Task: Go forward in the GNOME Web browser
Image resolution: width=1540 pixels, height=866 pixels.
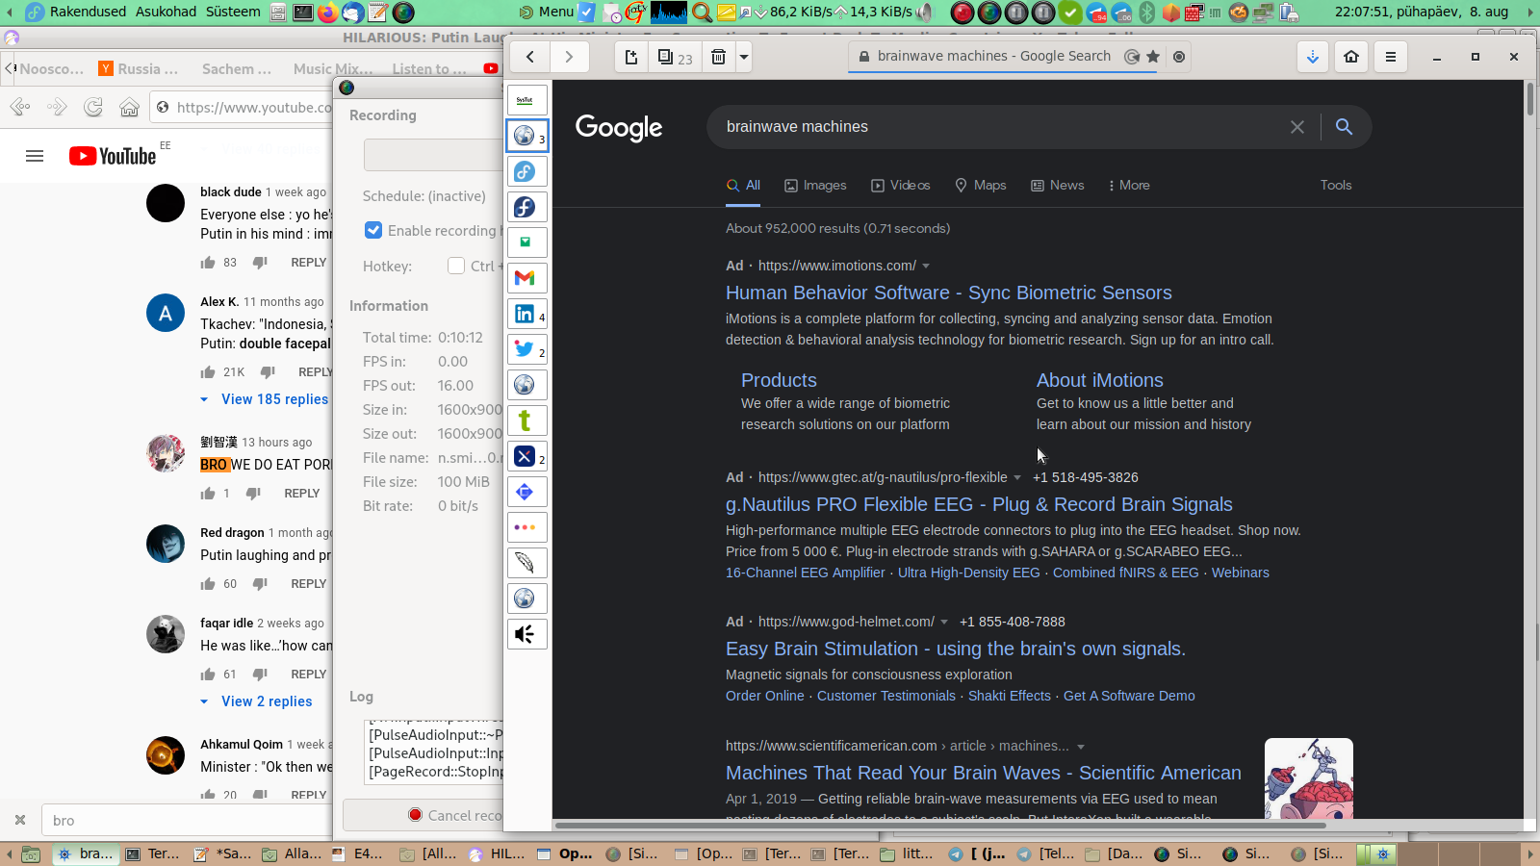Action: coord(569,57)
